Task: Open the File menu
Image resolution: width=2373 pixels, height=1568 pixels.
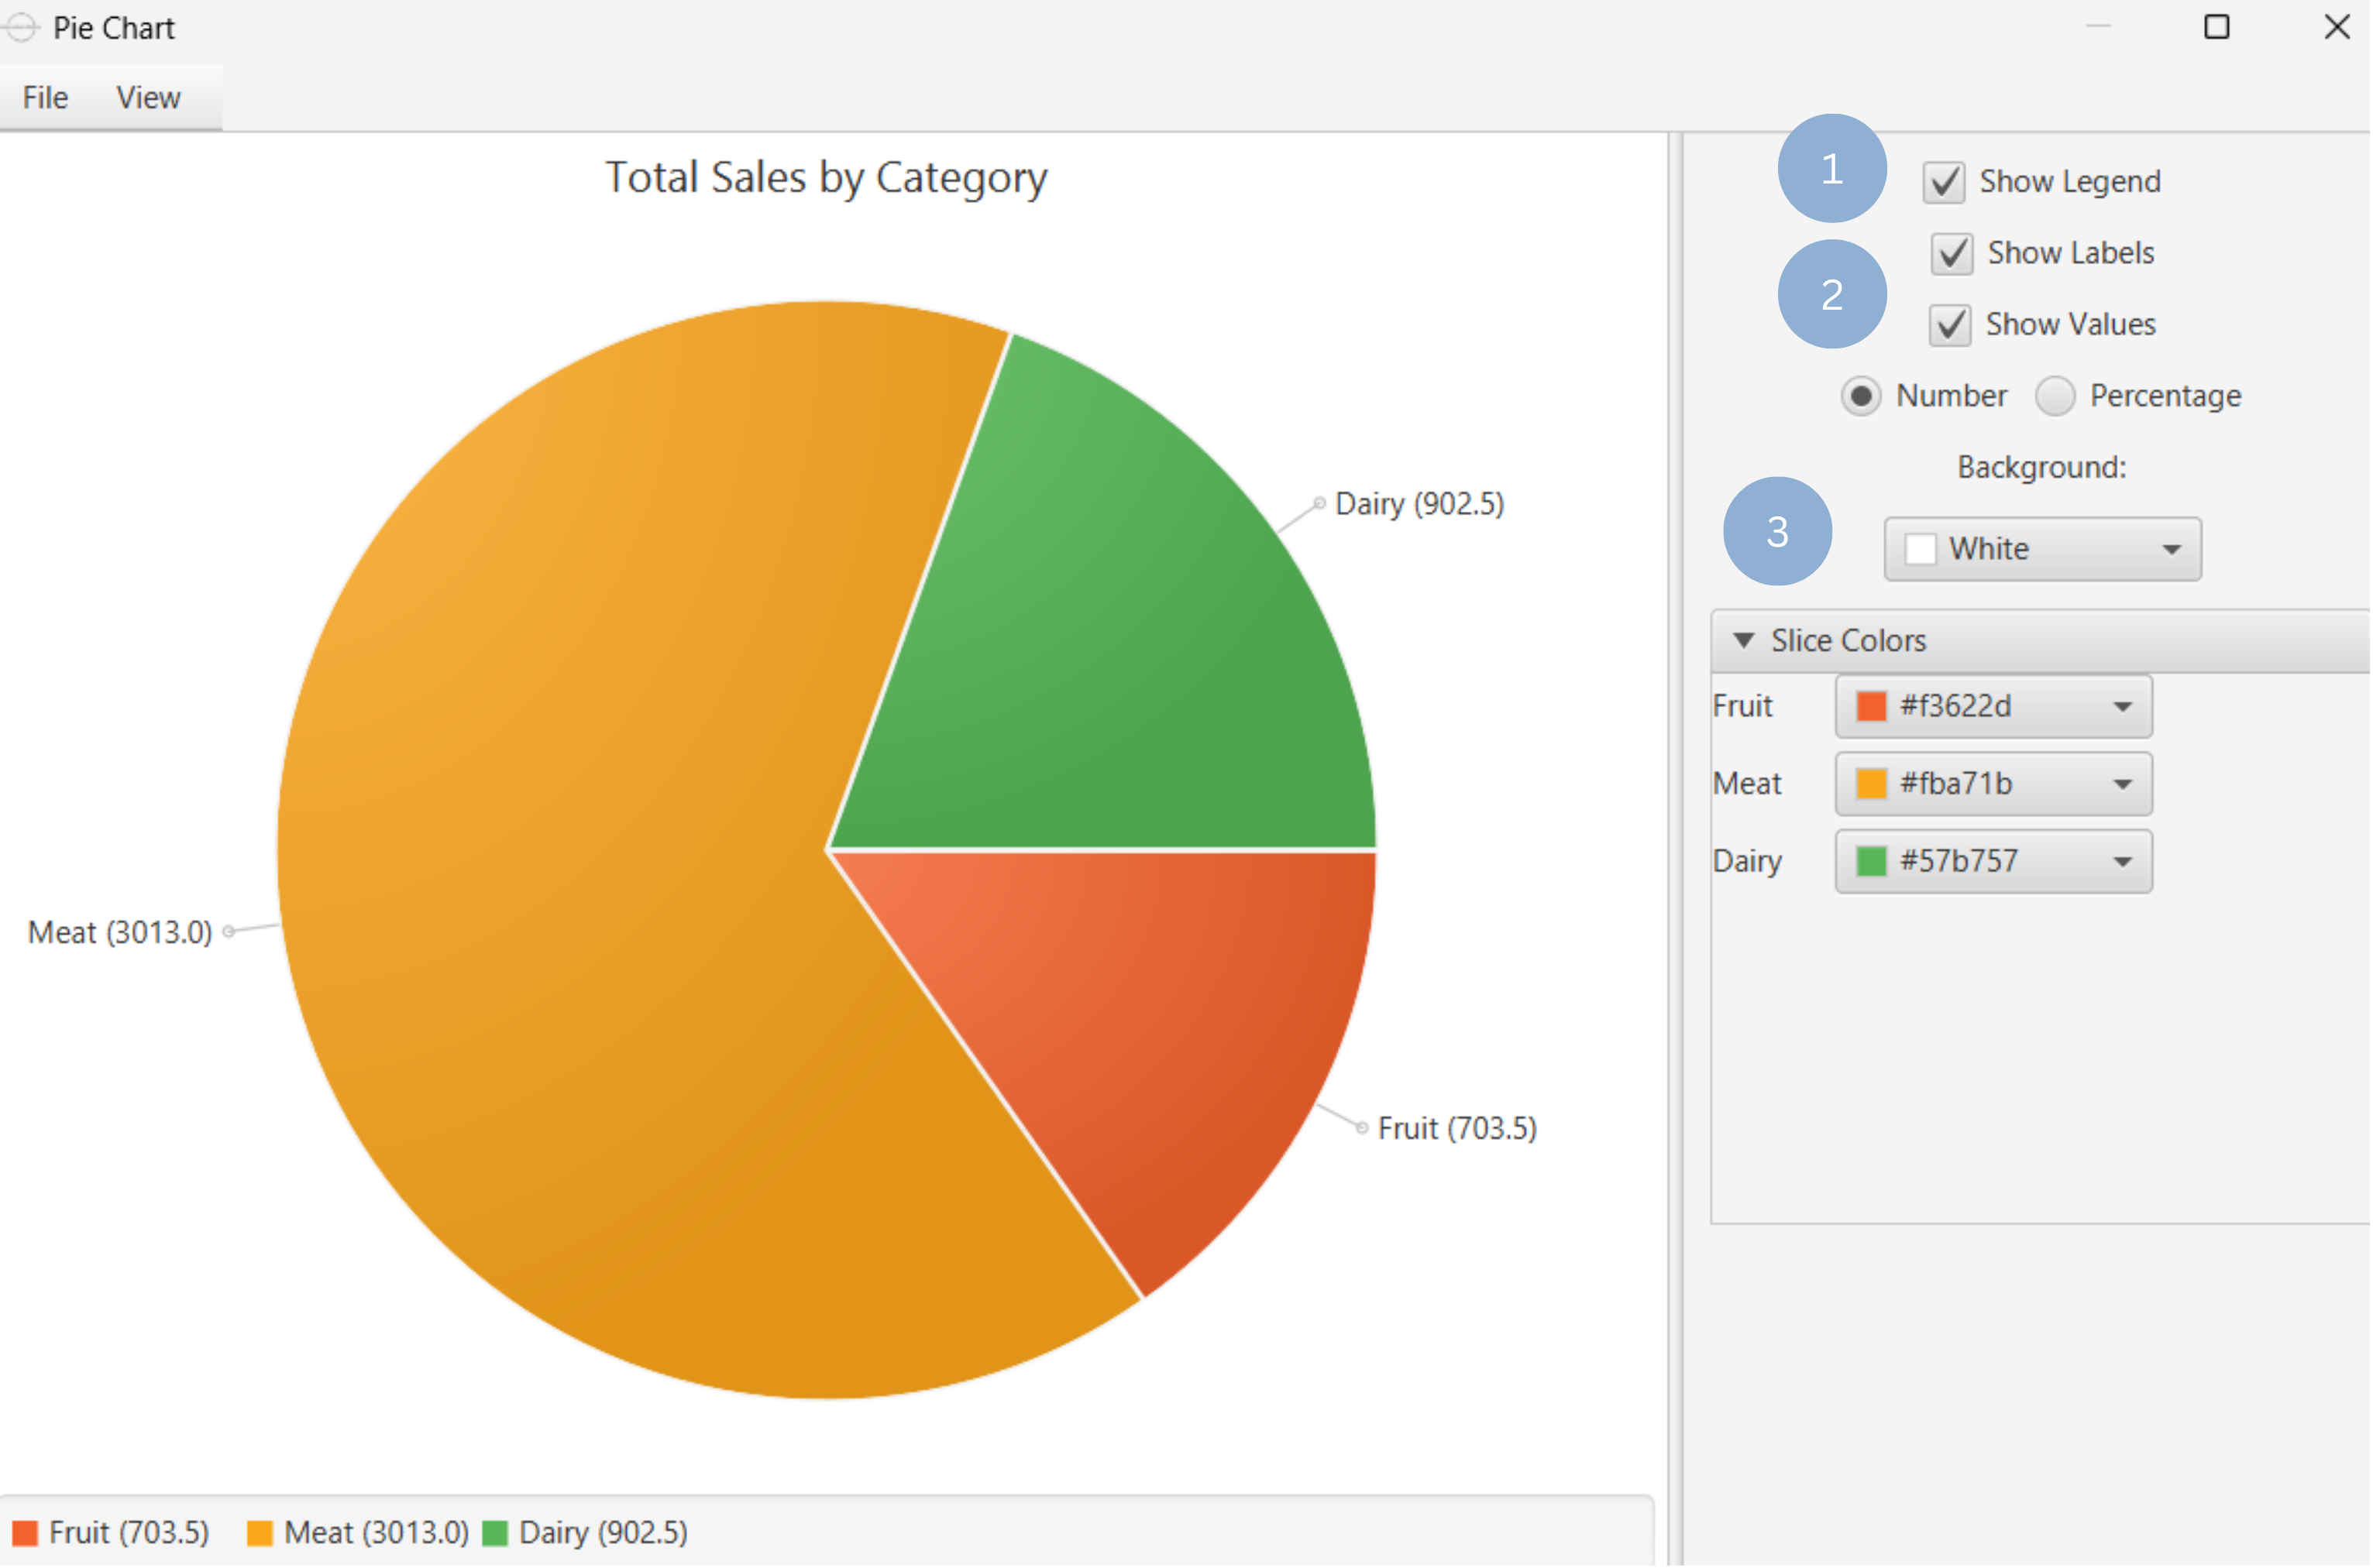Action: tap(44, 97)
